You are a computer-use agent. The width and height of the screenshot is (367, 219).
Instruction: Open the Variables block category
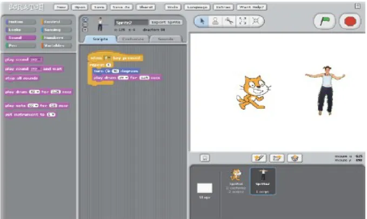(x=56, y=45)
